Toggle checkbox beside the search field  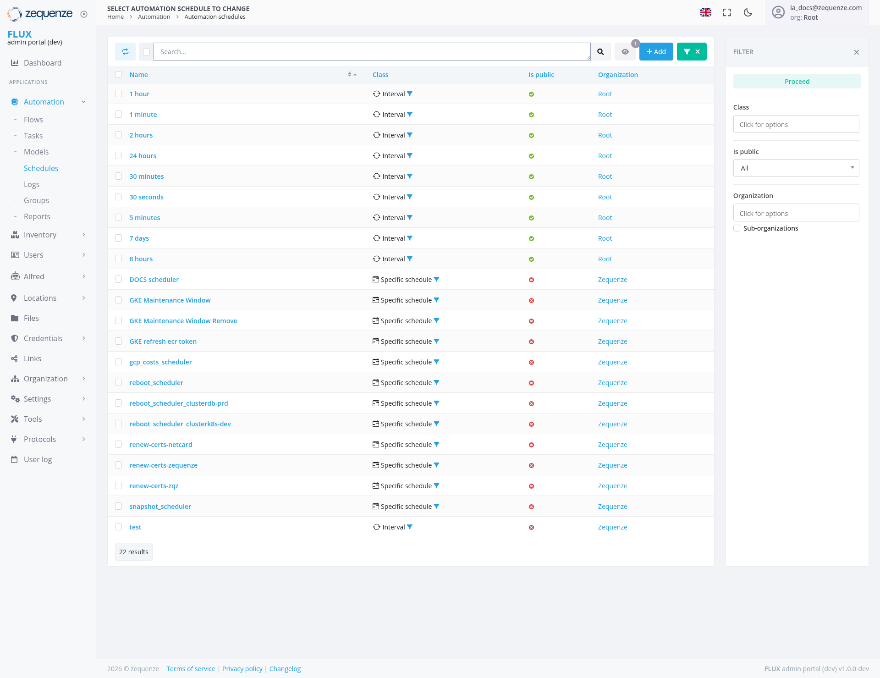click(146, 52)
